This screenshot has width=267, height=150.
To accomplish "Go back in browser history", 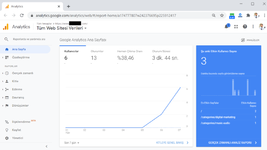I will [x=6, y=15].
